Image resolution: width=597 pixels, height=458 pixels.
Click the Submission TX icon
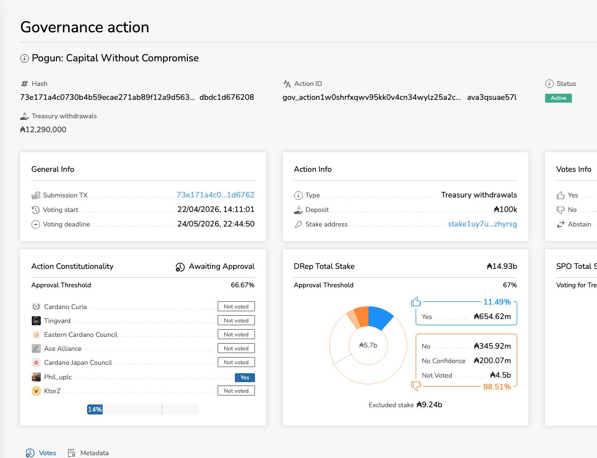click(36, 195)
